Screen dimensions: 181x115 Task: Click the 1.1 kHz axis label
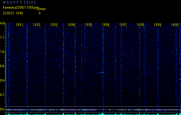click(x=3, y=37)
